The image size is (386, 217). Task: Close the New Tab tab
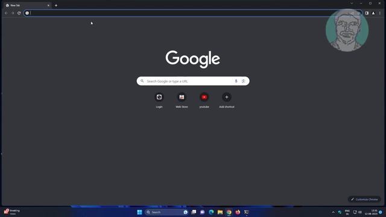coord(48,5)
